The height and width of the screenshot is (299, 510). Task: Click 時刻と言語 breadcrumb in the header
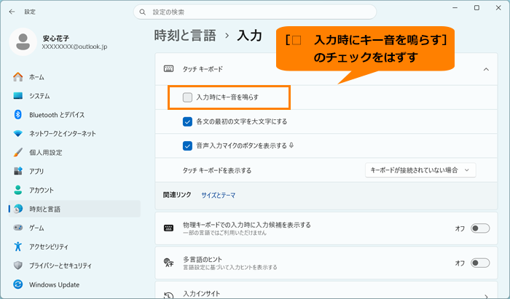pyautogui.click(x=185, y=36)
